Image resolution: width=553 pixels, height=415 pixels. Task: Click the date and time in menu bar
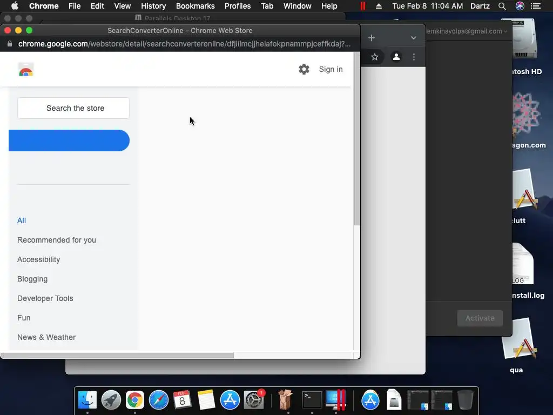[428, 6]
